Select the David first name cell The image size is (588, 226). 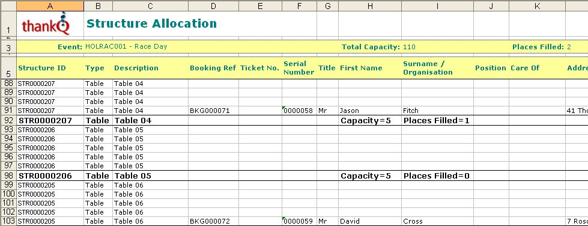coord(370,221)
